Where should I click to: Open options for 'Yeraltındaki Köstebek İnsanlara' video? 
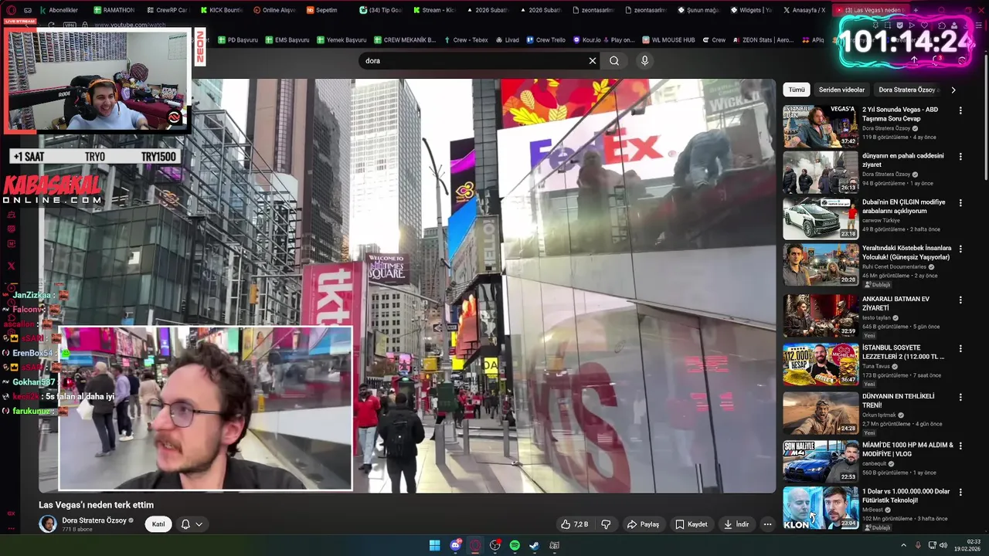[960, 249]
